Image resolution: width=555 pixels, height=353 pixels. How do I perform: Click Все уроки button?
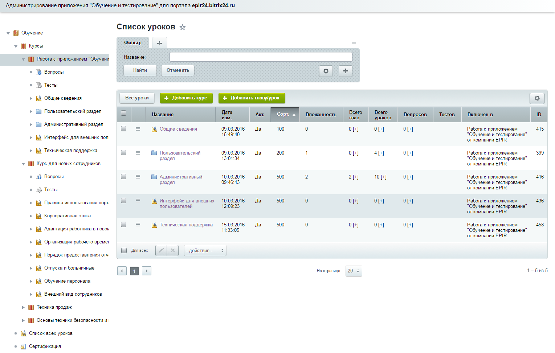(137, 98)
